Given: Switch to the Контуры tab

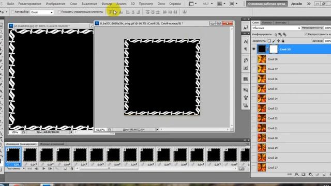Looking at the screenshot, I should pyautogui.click(x=281, y=23).
